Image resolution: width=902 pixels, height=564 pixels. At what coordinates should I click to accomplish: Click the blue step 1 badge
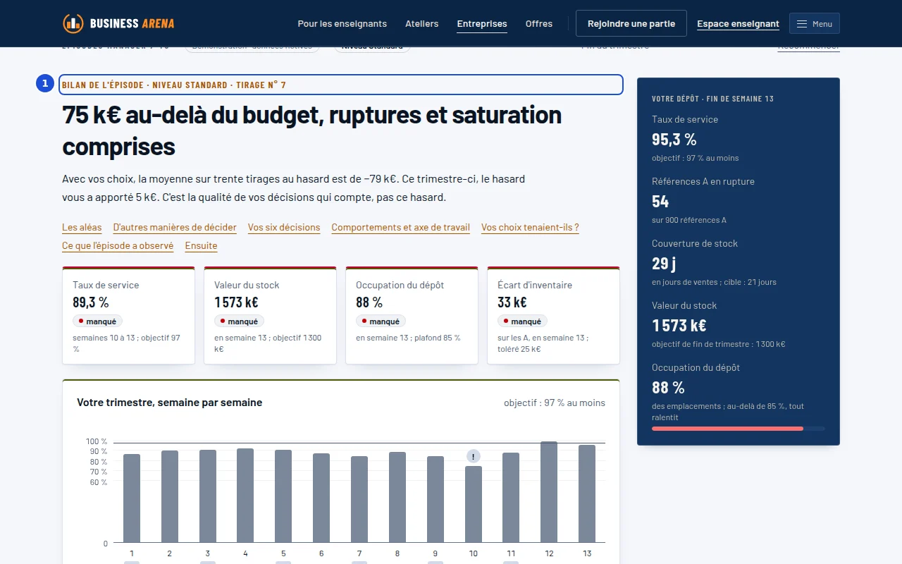pyautogui.click(x=45, y=84)
